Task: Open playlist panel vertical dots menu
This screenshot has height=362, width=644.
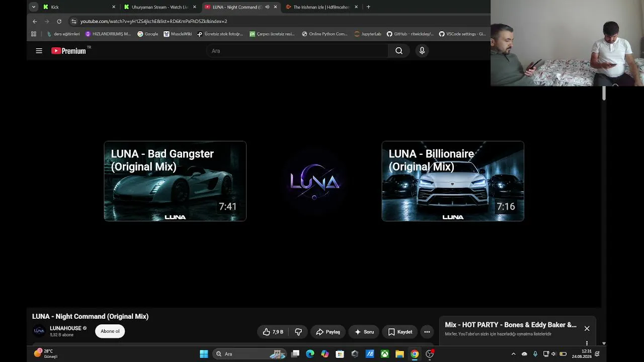Action: pos(587,343)
